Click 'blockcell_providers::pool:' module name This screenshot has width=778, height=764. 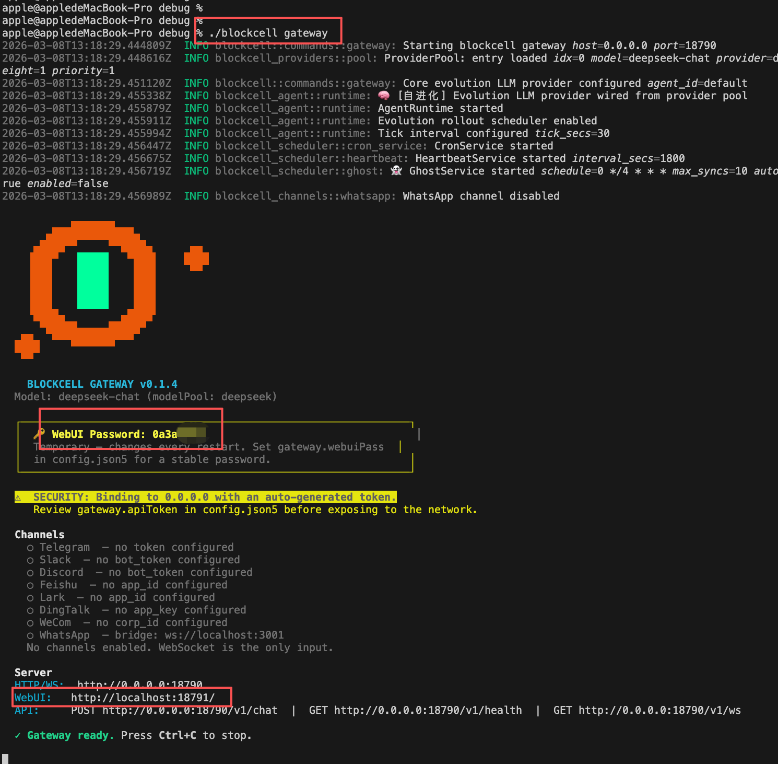pos(297,58)
